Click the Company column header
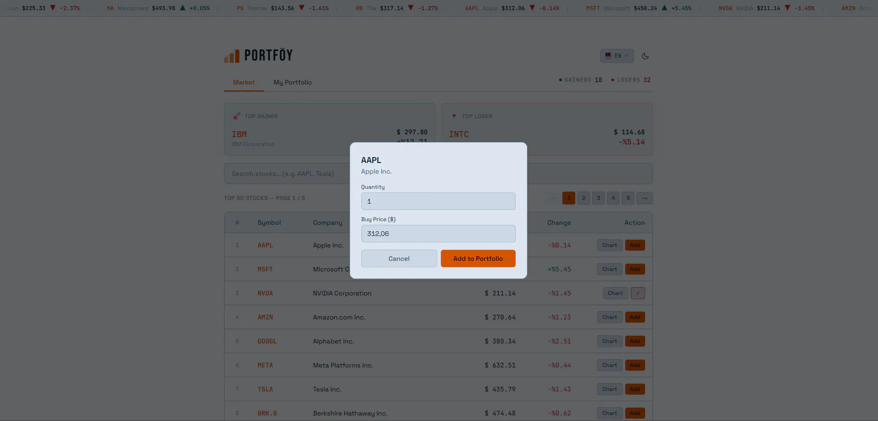 pyautogui.click(x=328, y=223)
